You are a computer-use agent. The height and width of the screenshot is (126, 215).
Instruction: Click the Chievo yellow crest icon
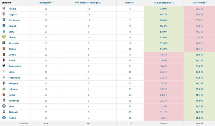(4, 37)
